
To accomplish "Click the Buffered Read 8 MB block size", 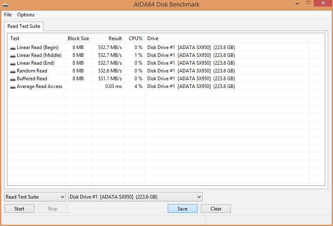I will coord(78,79).
